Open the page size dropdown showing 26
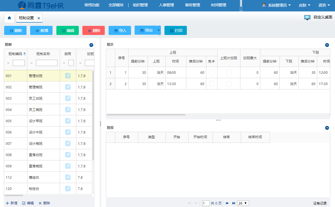The height and width of the screenshot is (207, 335). tap(243, 203)
